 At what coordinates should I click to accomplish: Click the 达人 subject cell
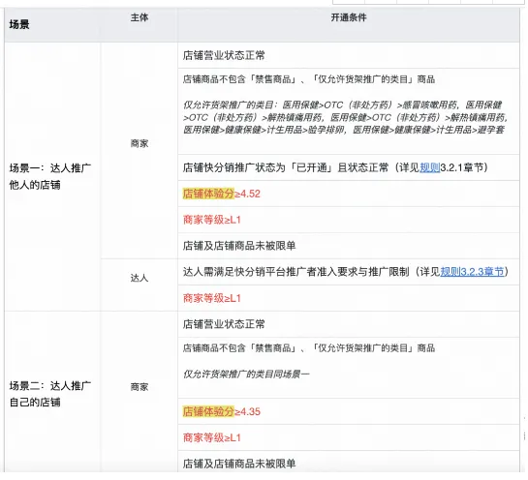[140, 278]
